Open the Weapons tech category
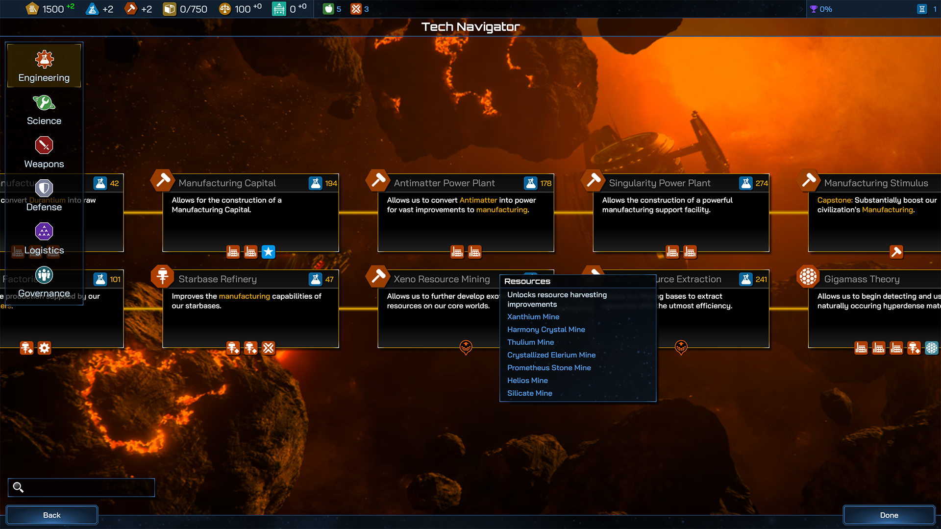The image size is (941, 529). point(44,153)
